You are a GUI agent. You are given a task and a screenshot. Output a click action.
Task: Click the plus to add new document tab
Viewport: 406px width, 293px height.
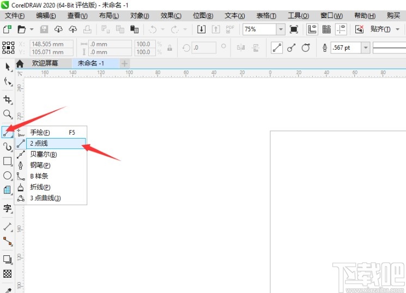point(125,63)
